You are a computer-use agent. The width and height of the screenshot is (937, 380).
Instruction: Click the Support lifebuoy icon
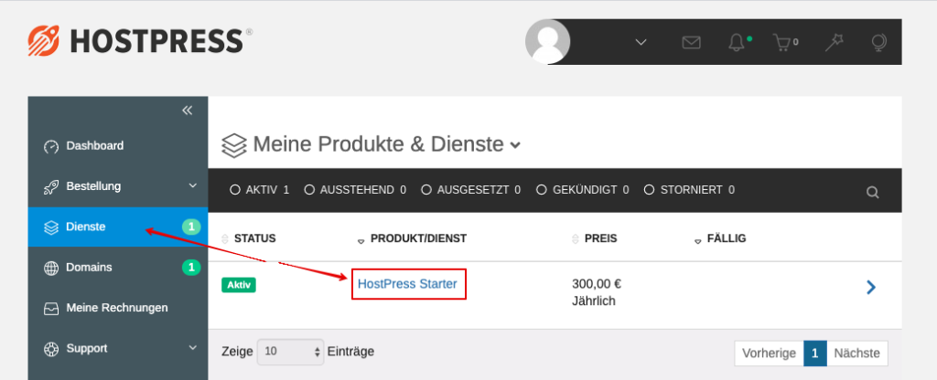tap(51, 348)
